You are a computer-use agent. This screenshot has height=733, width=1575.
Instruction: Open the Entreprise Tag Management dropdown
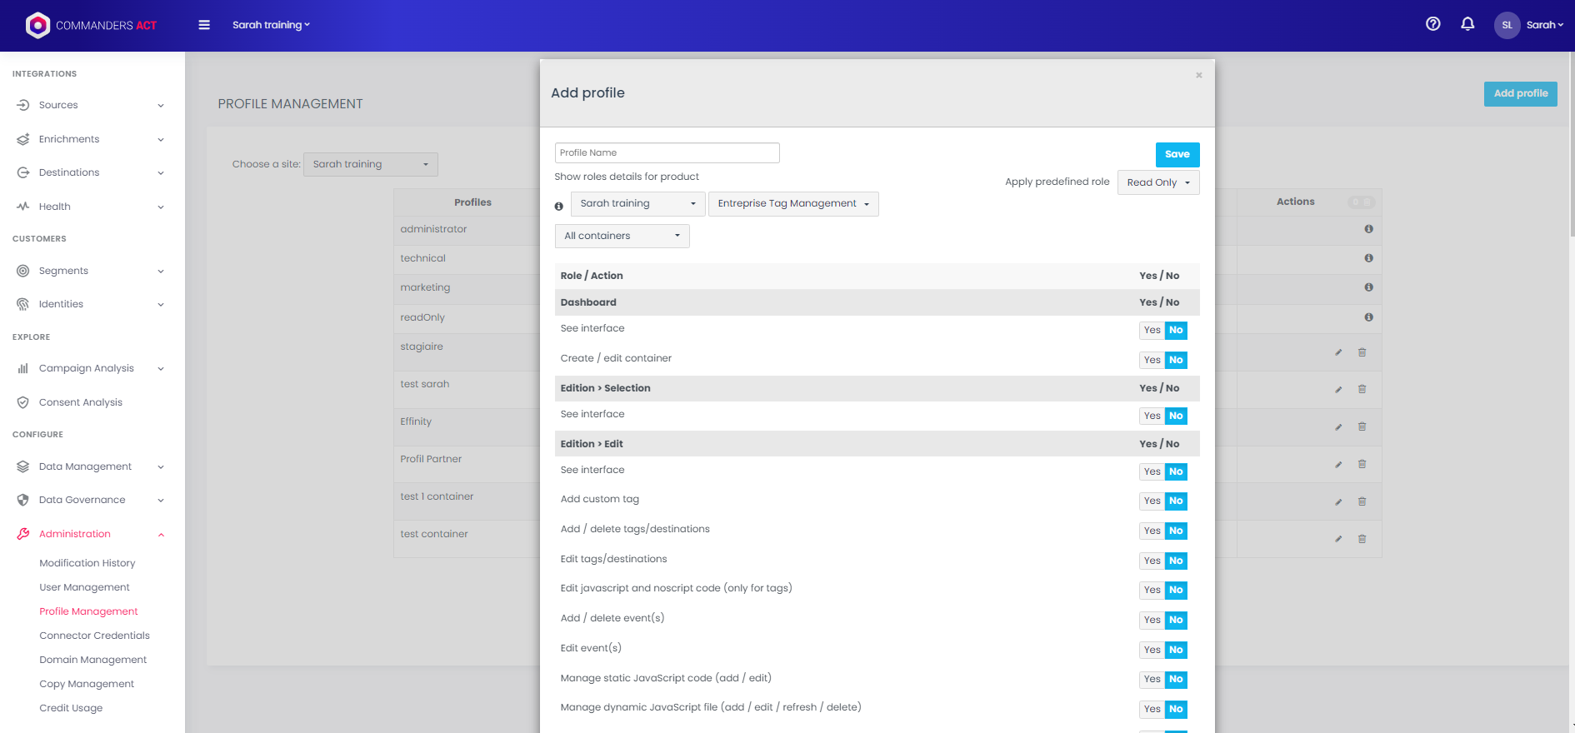(792, 204)
